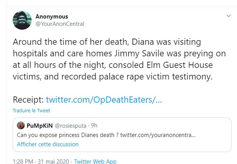The width and height of the screenshot is (237, 164).
Task: Follow the twitter.com/OpDeathEaters receipt link
Action: [104, 100]
